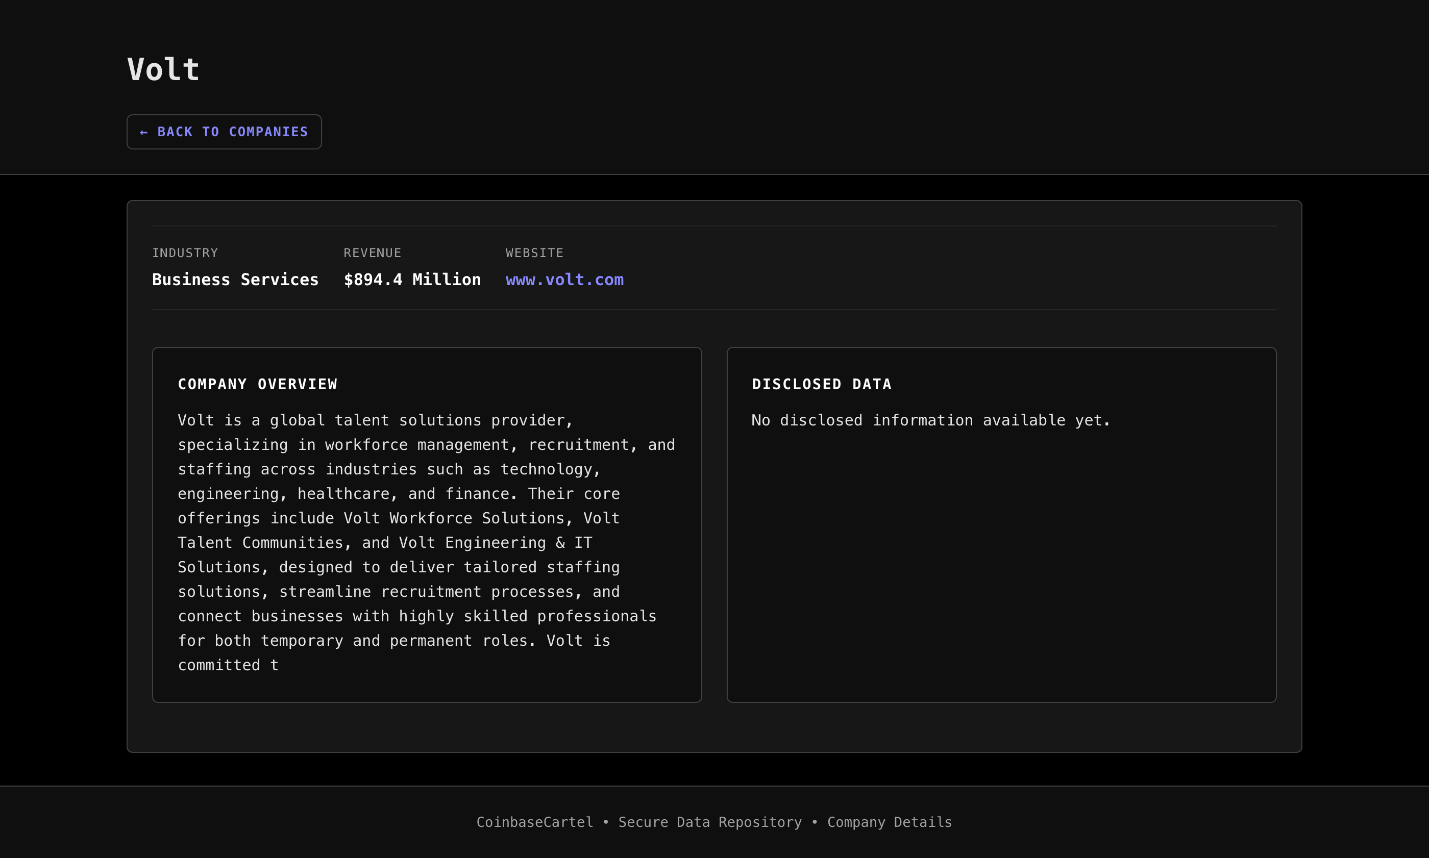Select the Volt page title
The image size is (1429, 858).
(x=164, y=69)
